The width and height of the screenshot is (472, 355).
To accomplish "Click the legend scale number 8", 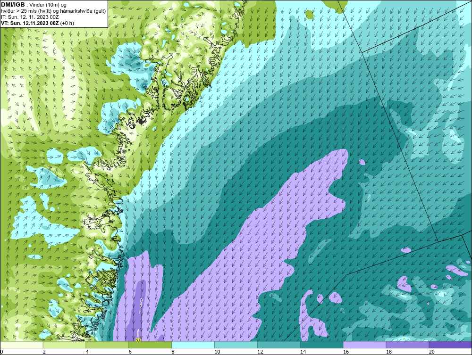I will click(173, 352).
